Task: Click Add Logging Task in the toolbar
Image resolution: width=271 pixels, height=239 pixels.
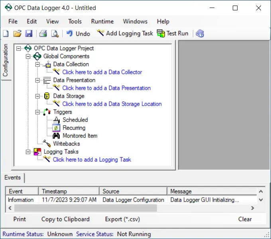Action: (125, 33)
